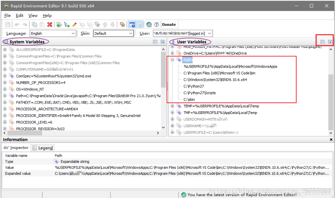Expand the PATHEXT variable node
The width and height of the screenshot is (335, 198).
coord(5,103)
